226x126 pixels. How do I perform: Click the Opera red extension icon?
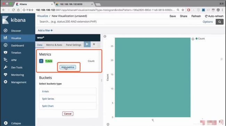point(188,10)
